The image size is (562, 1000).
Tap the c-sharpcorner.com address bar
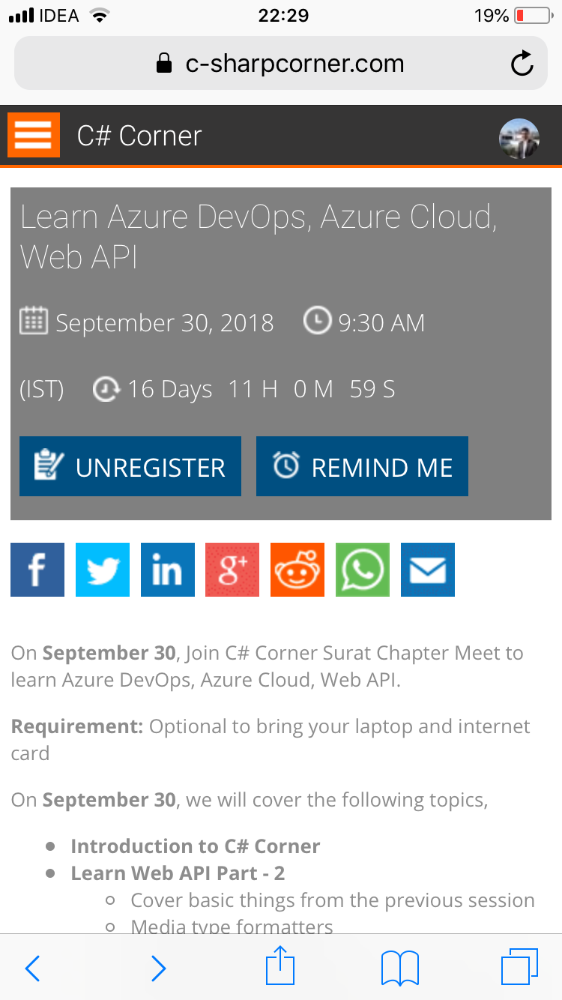click(281, 64)
